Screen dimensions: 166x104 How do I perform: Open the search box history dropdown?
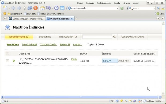pyautogui.click(x=154, y=8)
